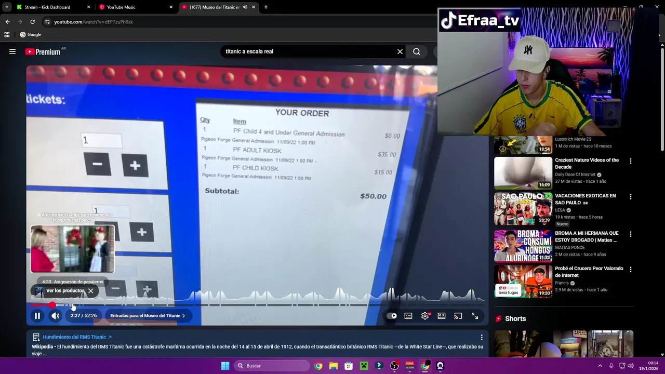Click the 2:27 / 52:26 time display
Image resolution: width=665 pixels, height=374 pixels.
(84, 316)
